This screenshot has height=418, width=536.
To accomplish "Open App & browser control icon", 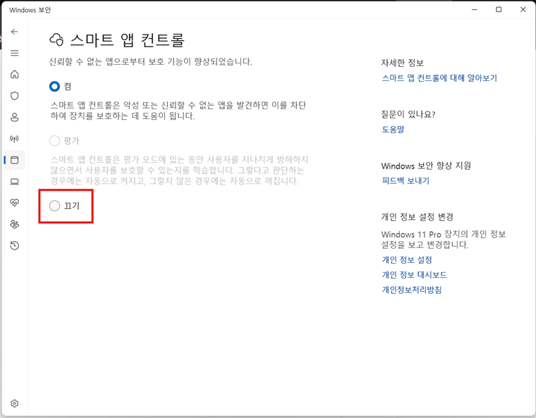I will click(14, 160).
